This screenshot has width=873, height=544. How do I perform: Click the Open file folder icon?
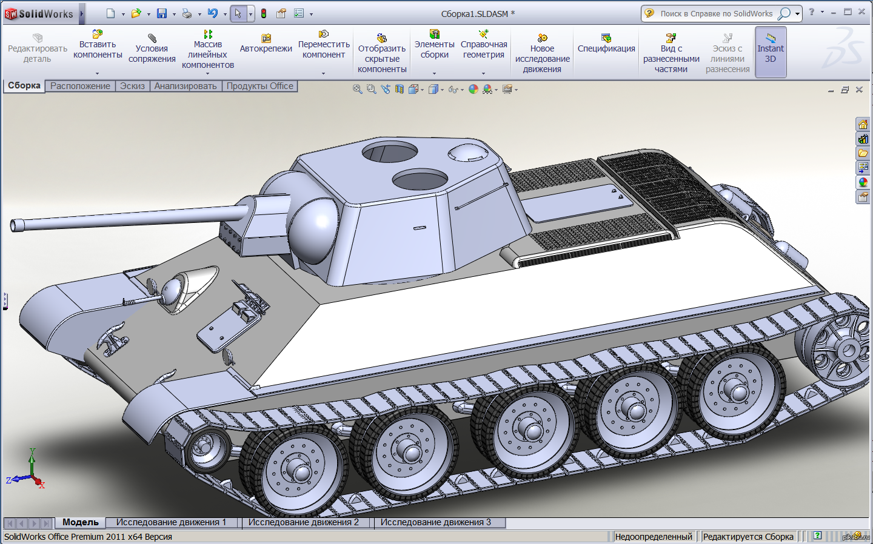point(136,13)
